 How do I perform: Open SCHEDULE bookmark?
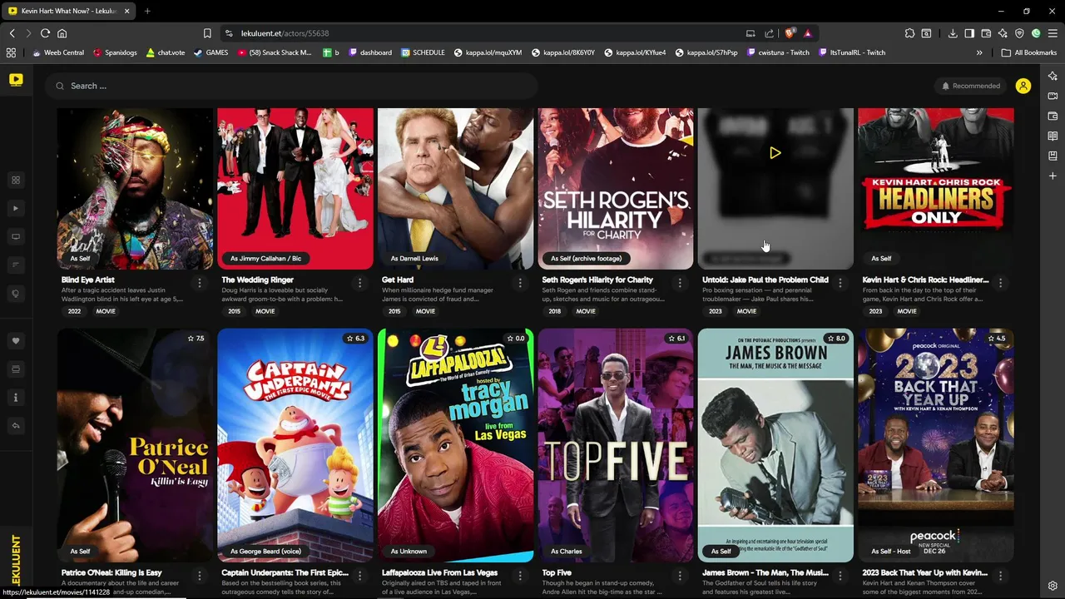(x=423, y=52)
